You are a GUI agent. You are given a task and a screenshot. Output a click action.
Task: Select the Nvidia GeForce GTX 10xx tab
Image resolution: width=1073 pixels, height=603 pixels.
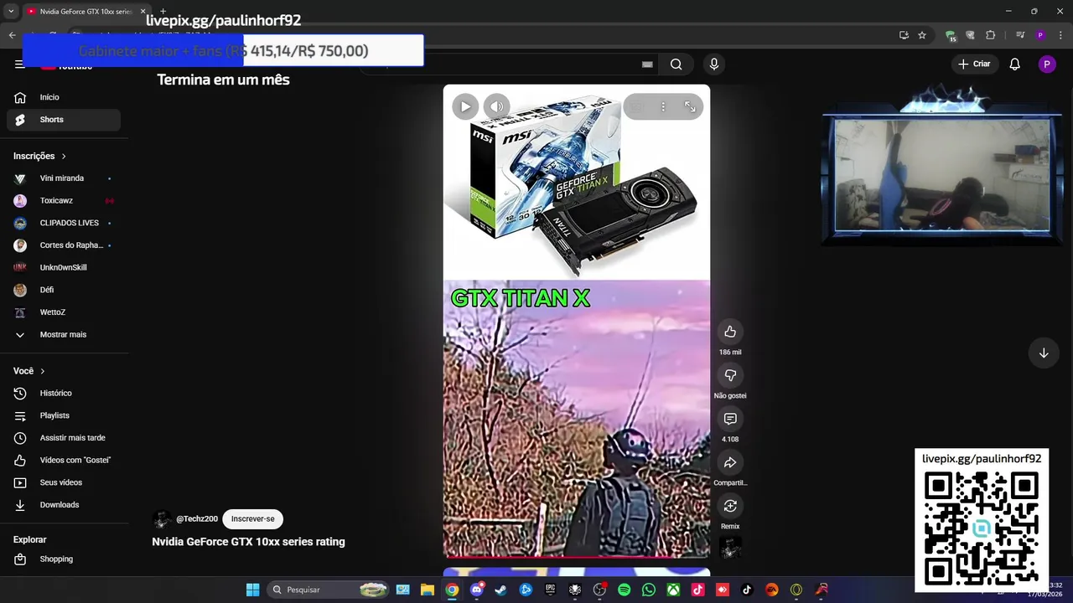coord(86,12)
